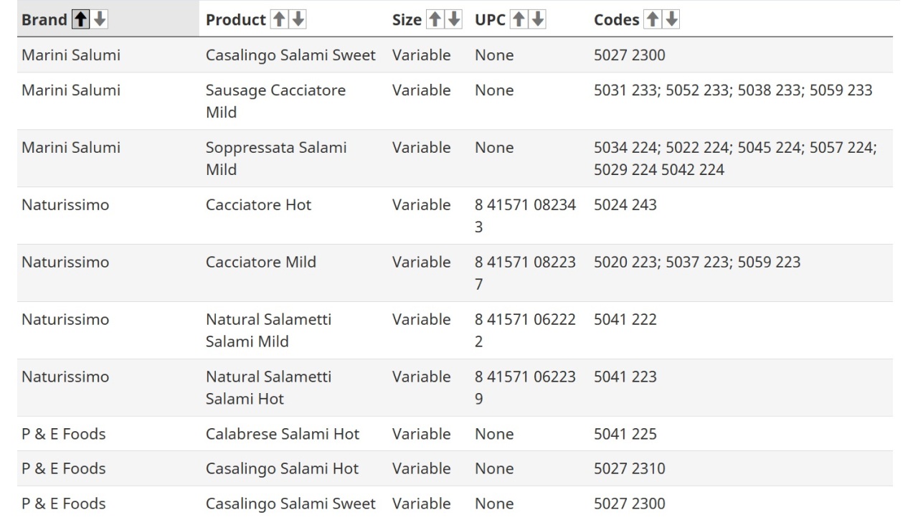Image resolution: width=918 pixels, height=520 pixels.
Task: Sort Brand column ascending with up arrow
Action: coord(82,20)
